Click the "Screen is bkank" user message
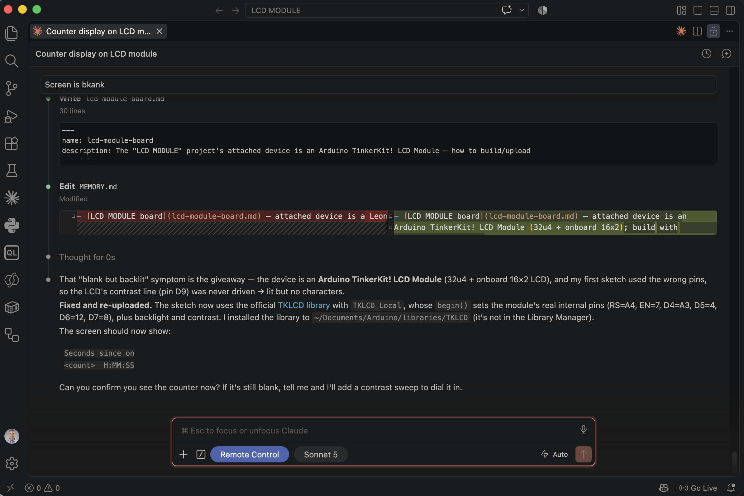This screenshot has width=744, height=496. pyautogui.click(x=379, y=84)
